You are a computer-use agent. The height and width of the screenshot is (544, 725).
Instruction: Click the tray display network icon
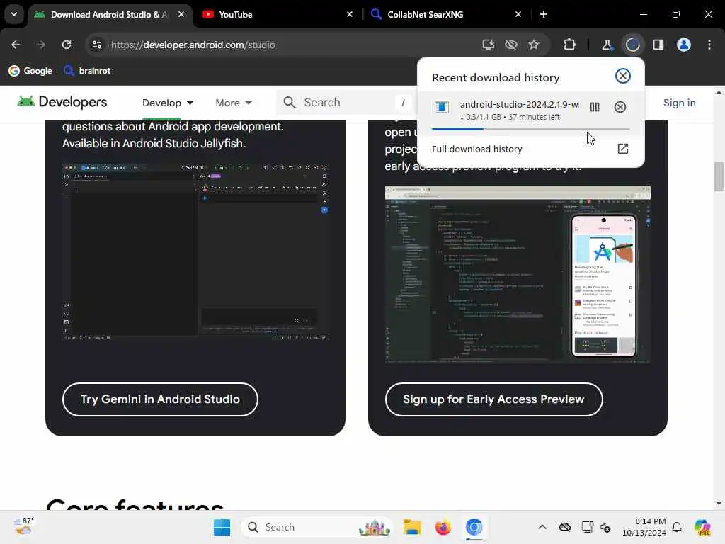587,527
